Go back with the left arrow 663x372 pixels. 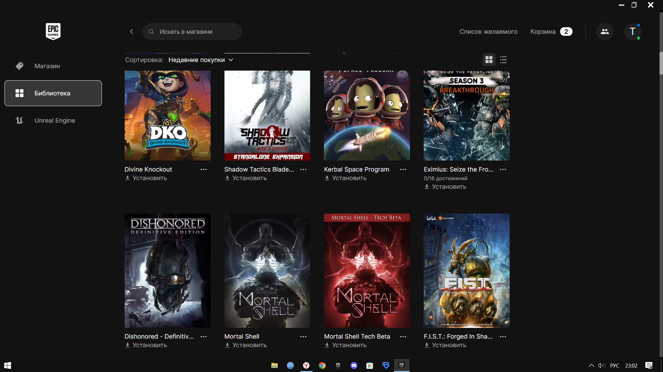click(x=132, y=32)
